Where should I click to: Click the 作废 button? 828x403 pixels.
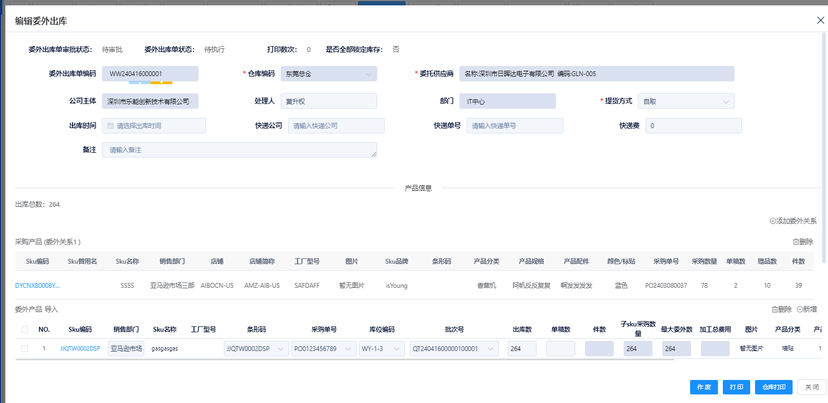click(704, 387)
